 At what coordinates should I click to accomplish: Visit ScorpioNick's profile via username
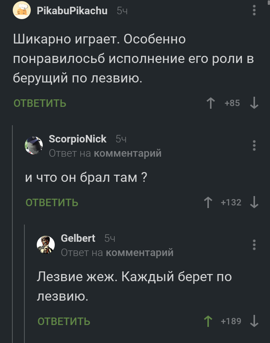click(x=78, y=139)
